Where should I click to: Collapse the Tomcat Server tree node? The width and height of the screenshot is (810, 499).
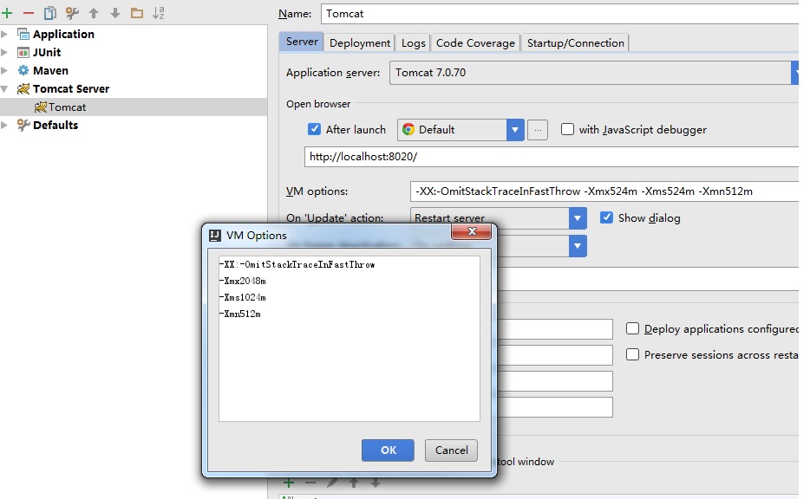[x=4, y=88]
